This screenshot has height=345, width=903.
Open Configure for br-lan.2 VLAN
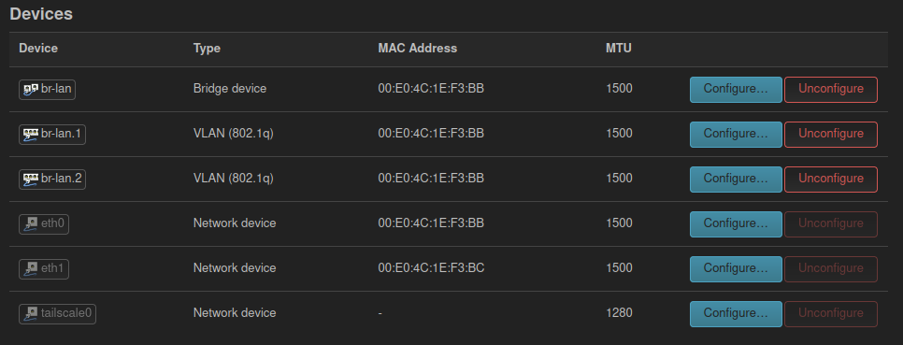coord(736,180)
